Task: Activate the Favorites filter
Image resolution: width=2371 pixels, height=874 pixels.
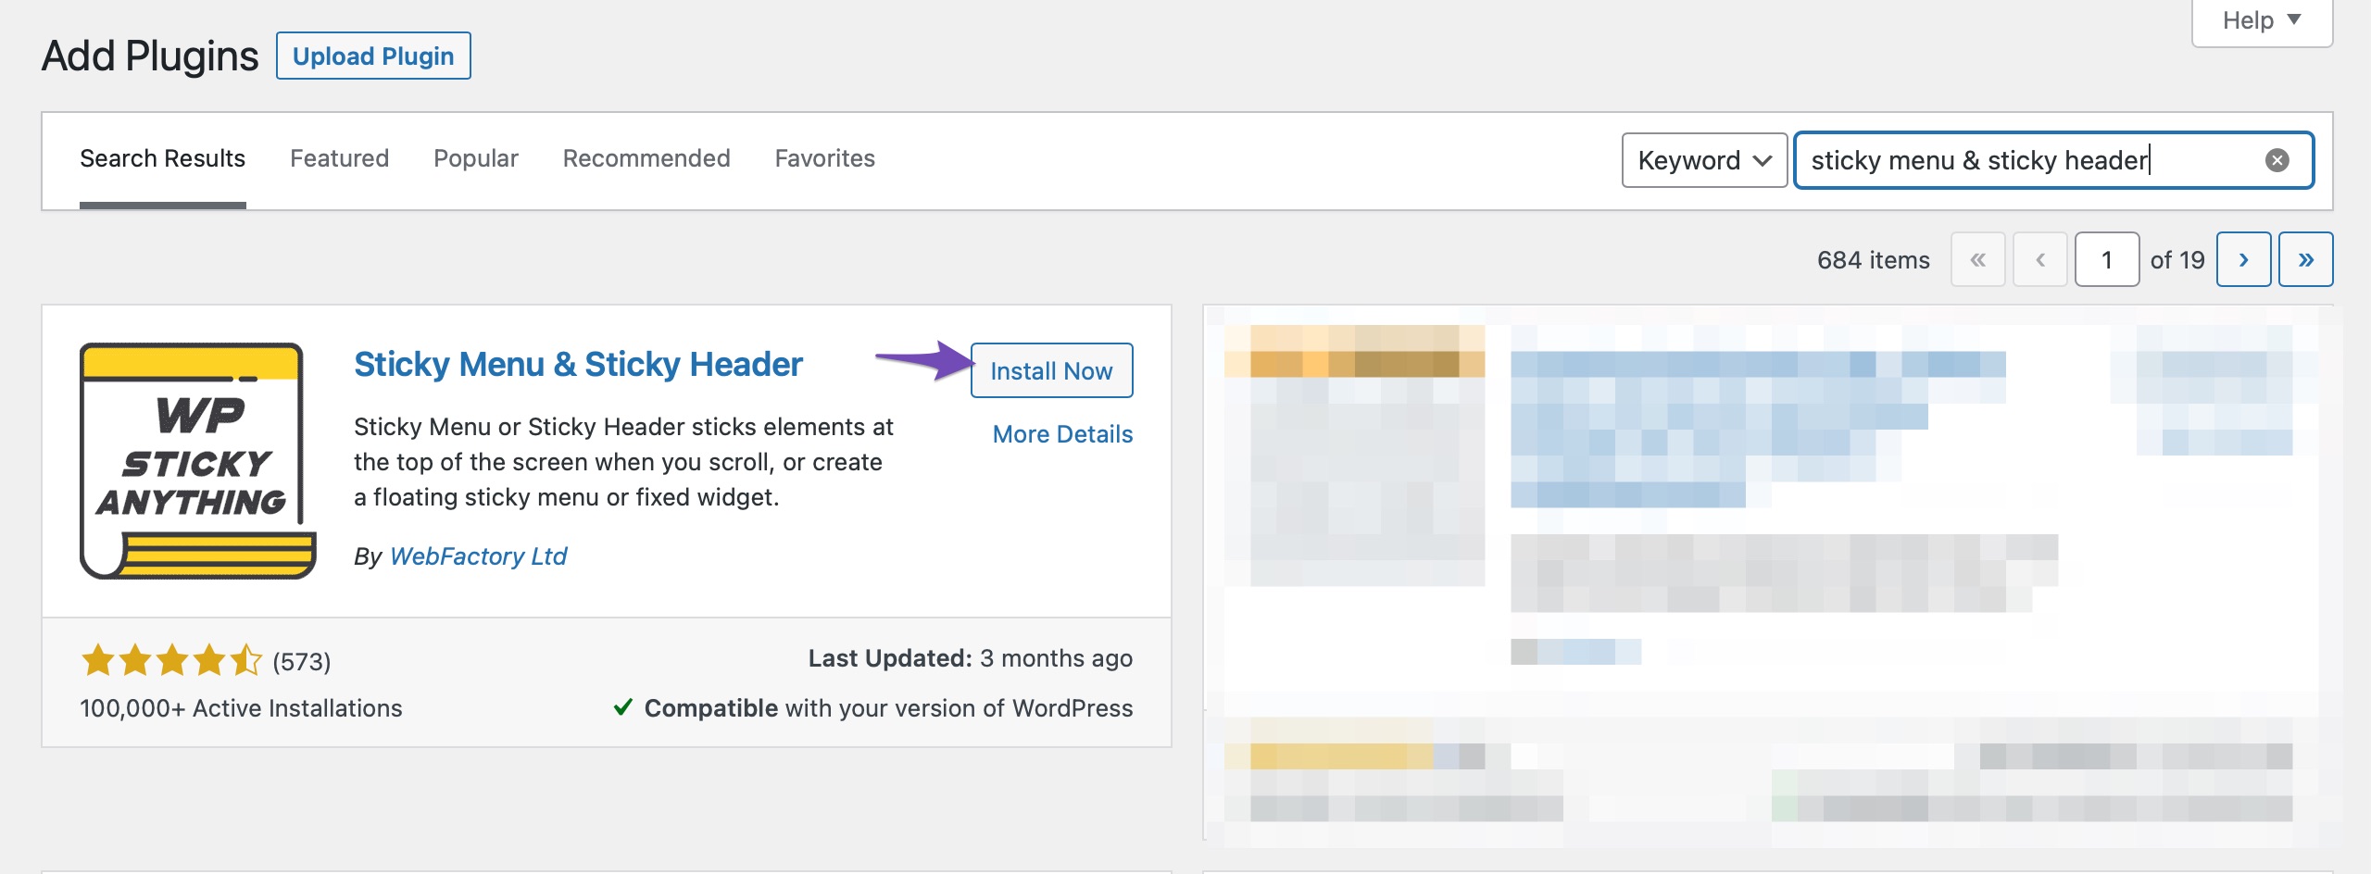Action: pos(824,157)
